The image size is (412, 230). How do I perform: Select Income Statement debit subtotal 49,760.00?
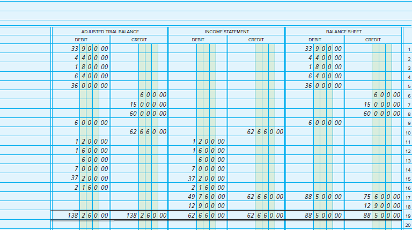(x=205, y=197)
